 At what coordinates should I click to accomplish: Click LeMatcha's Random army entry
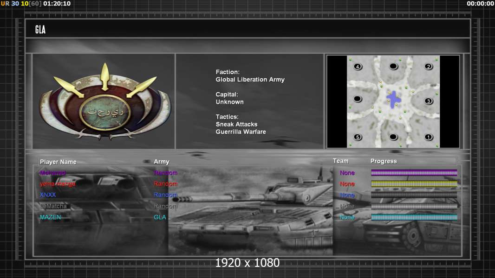[x=165, y=206]
